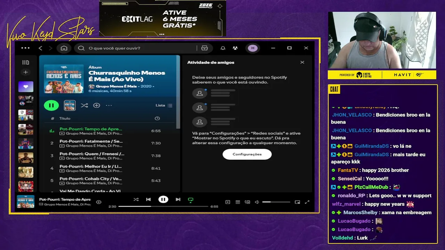Image resolution: width=445 pixels, height=250 pixels.
Task: Click chat user MarcosShelby
Action: [360, 212]
